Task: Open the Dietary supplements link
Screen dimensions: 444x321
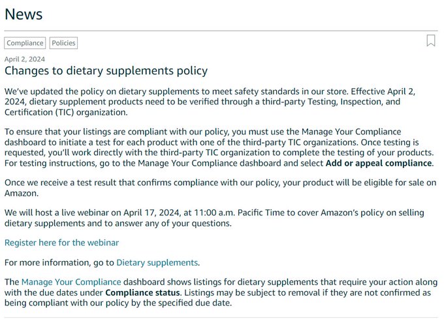Action: pyautogui.click(x=157, y=263)
